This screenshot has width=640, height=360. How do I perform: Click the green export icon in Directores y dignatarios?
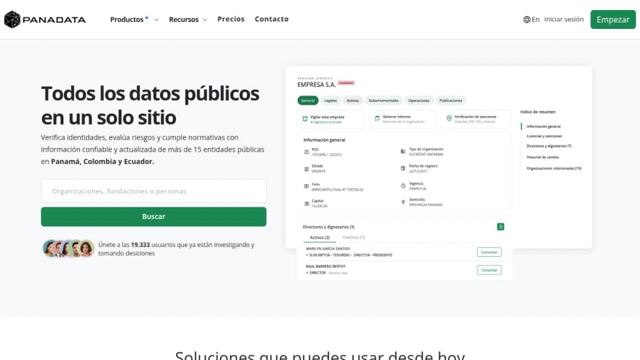500,227
